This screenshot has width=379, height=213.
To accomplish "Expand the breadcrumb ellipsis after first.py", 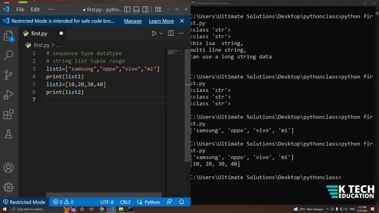I will tap(58, 45).
